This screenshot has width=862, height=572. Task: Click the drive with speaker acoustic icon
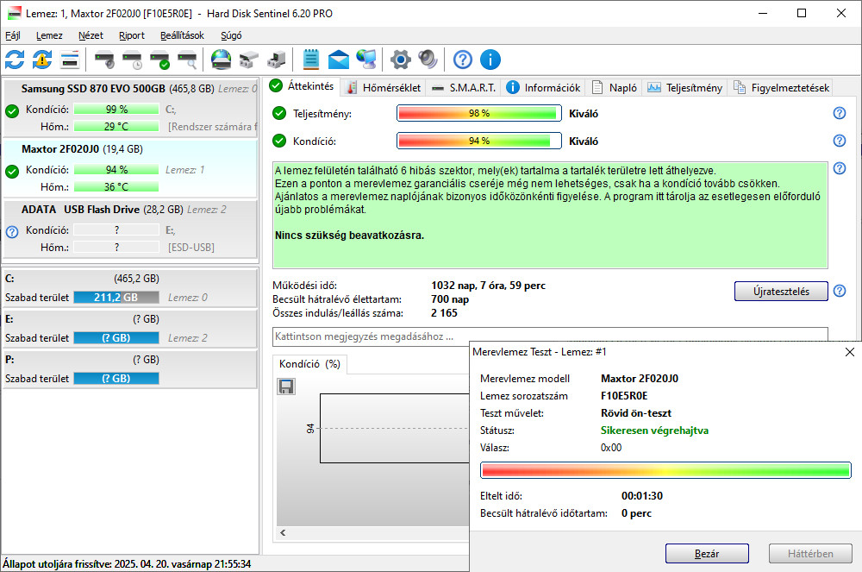pyautogui.click(x=104, y=60)
